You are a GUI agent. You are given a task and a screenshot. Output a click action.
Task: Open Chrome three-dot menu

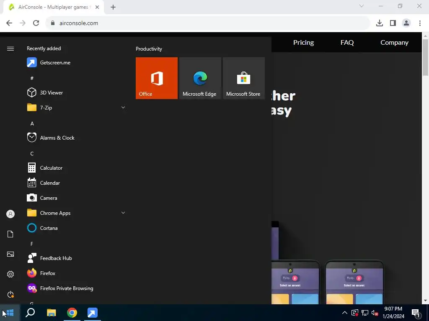pos(420,23)
